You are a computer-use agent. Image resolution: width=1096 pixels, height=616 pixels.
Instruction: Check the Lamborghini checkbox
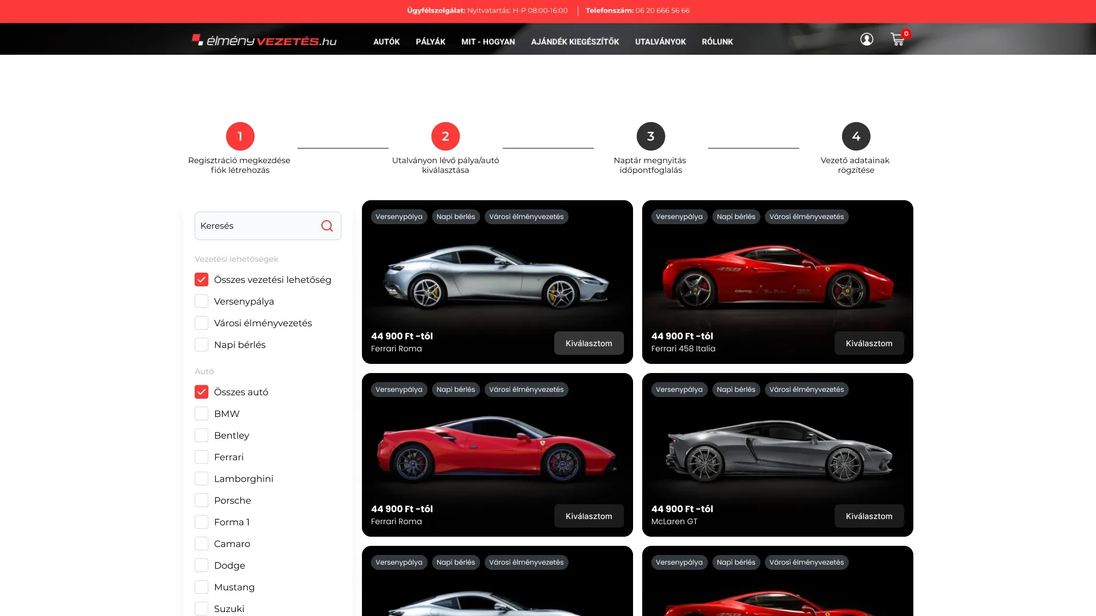point(202,479)
